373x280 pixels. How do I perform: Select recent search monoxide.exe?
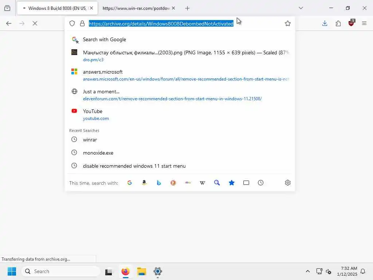pos(180,153)
